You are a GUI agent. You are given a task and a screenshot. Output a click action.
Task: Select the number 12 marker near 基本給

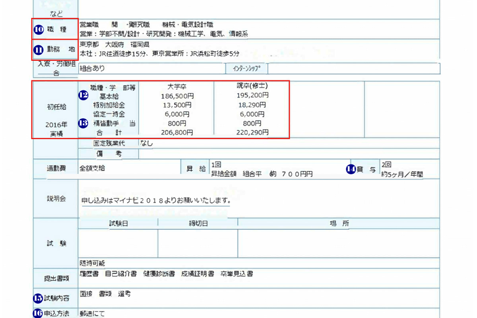[x=83, y=95]
